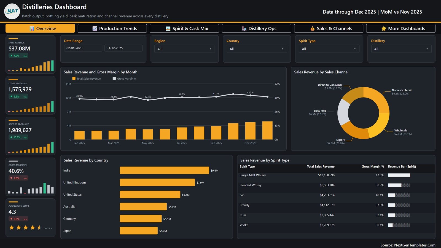Click the end date field 31-12-2025

tap(123, 48)
